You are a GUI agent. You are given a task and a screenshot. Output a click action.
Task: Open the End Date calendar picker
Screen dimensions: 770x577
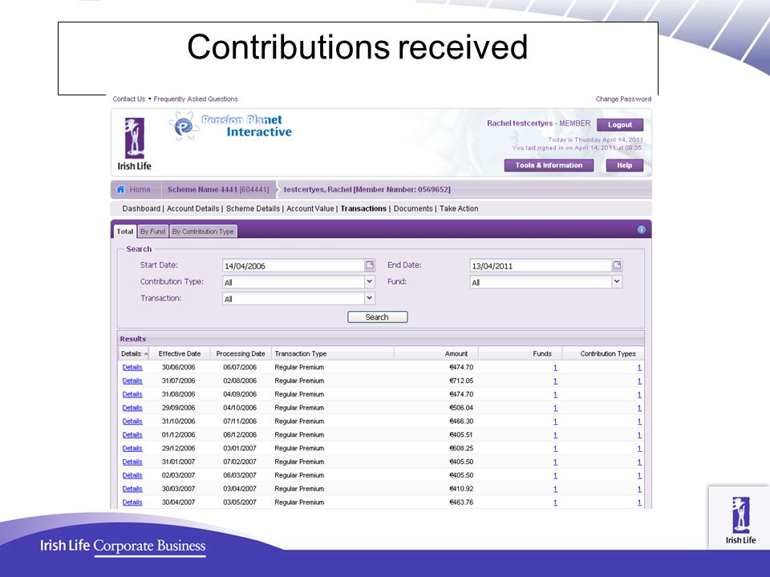[x=618, y=265]
